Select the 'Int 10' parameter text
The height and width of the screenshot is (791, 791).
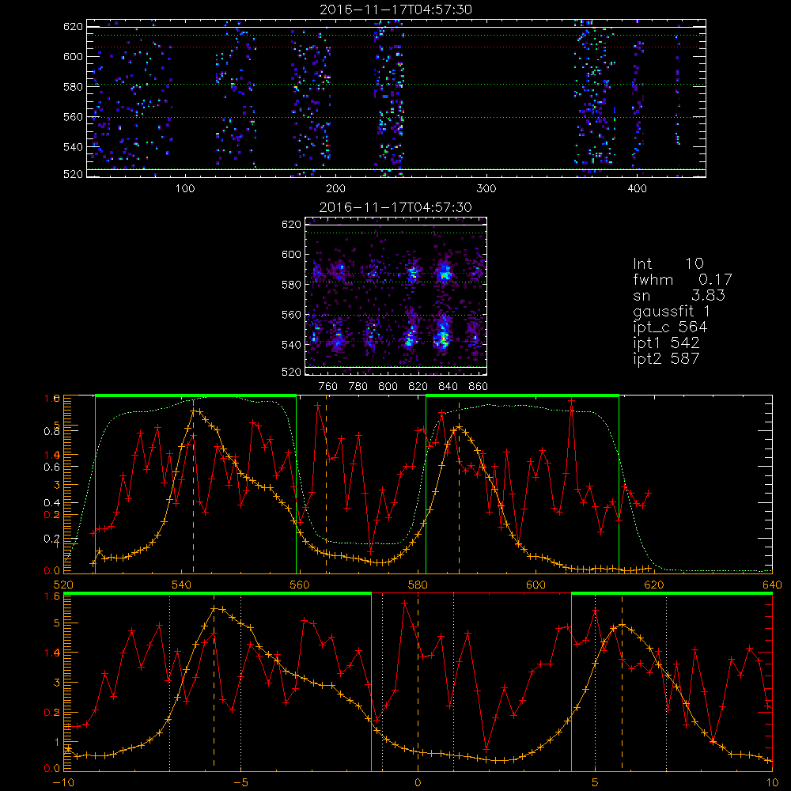click(x=668, y=263)
